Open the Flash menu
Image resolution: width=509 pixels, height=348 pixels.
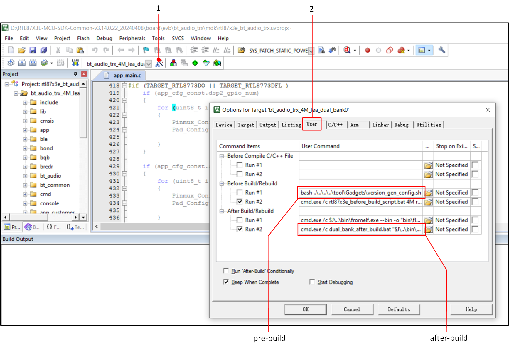click(83, 38)
